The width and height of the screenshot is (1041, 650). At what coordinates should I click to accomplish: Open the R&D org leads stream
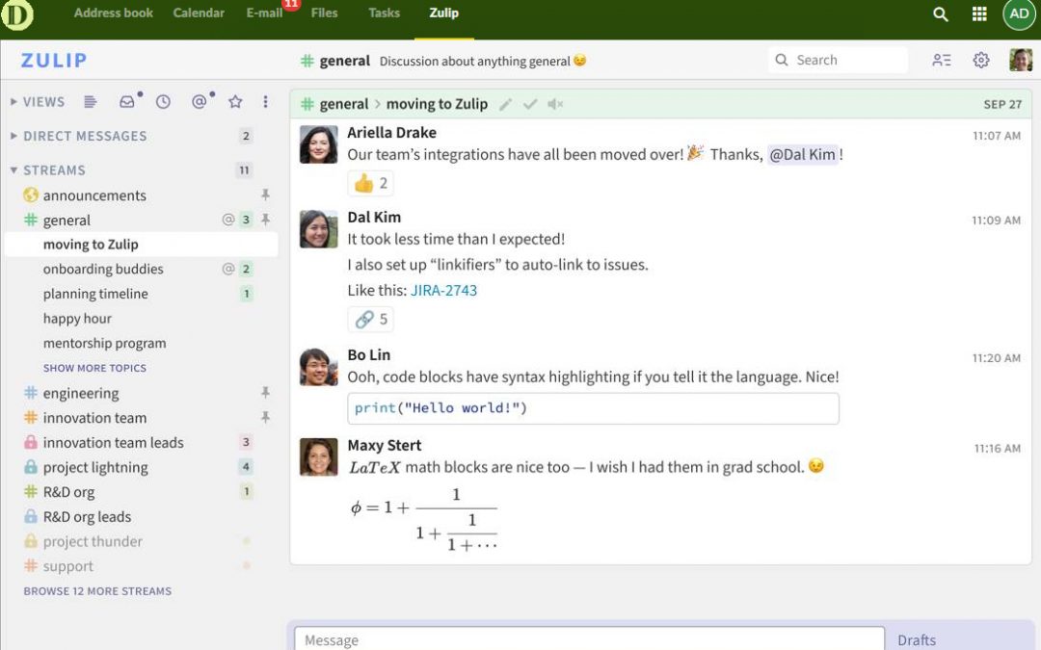tap(87, 517)
